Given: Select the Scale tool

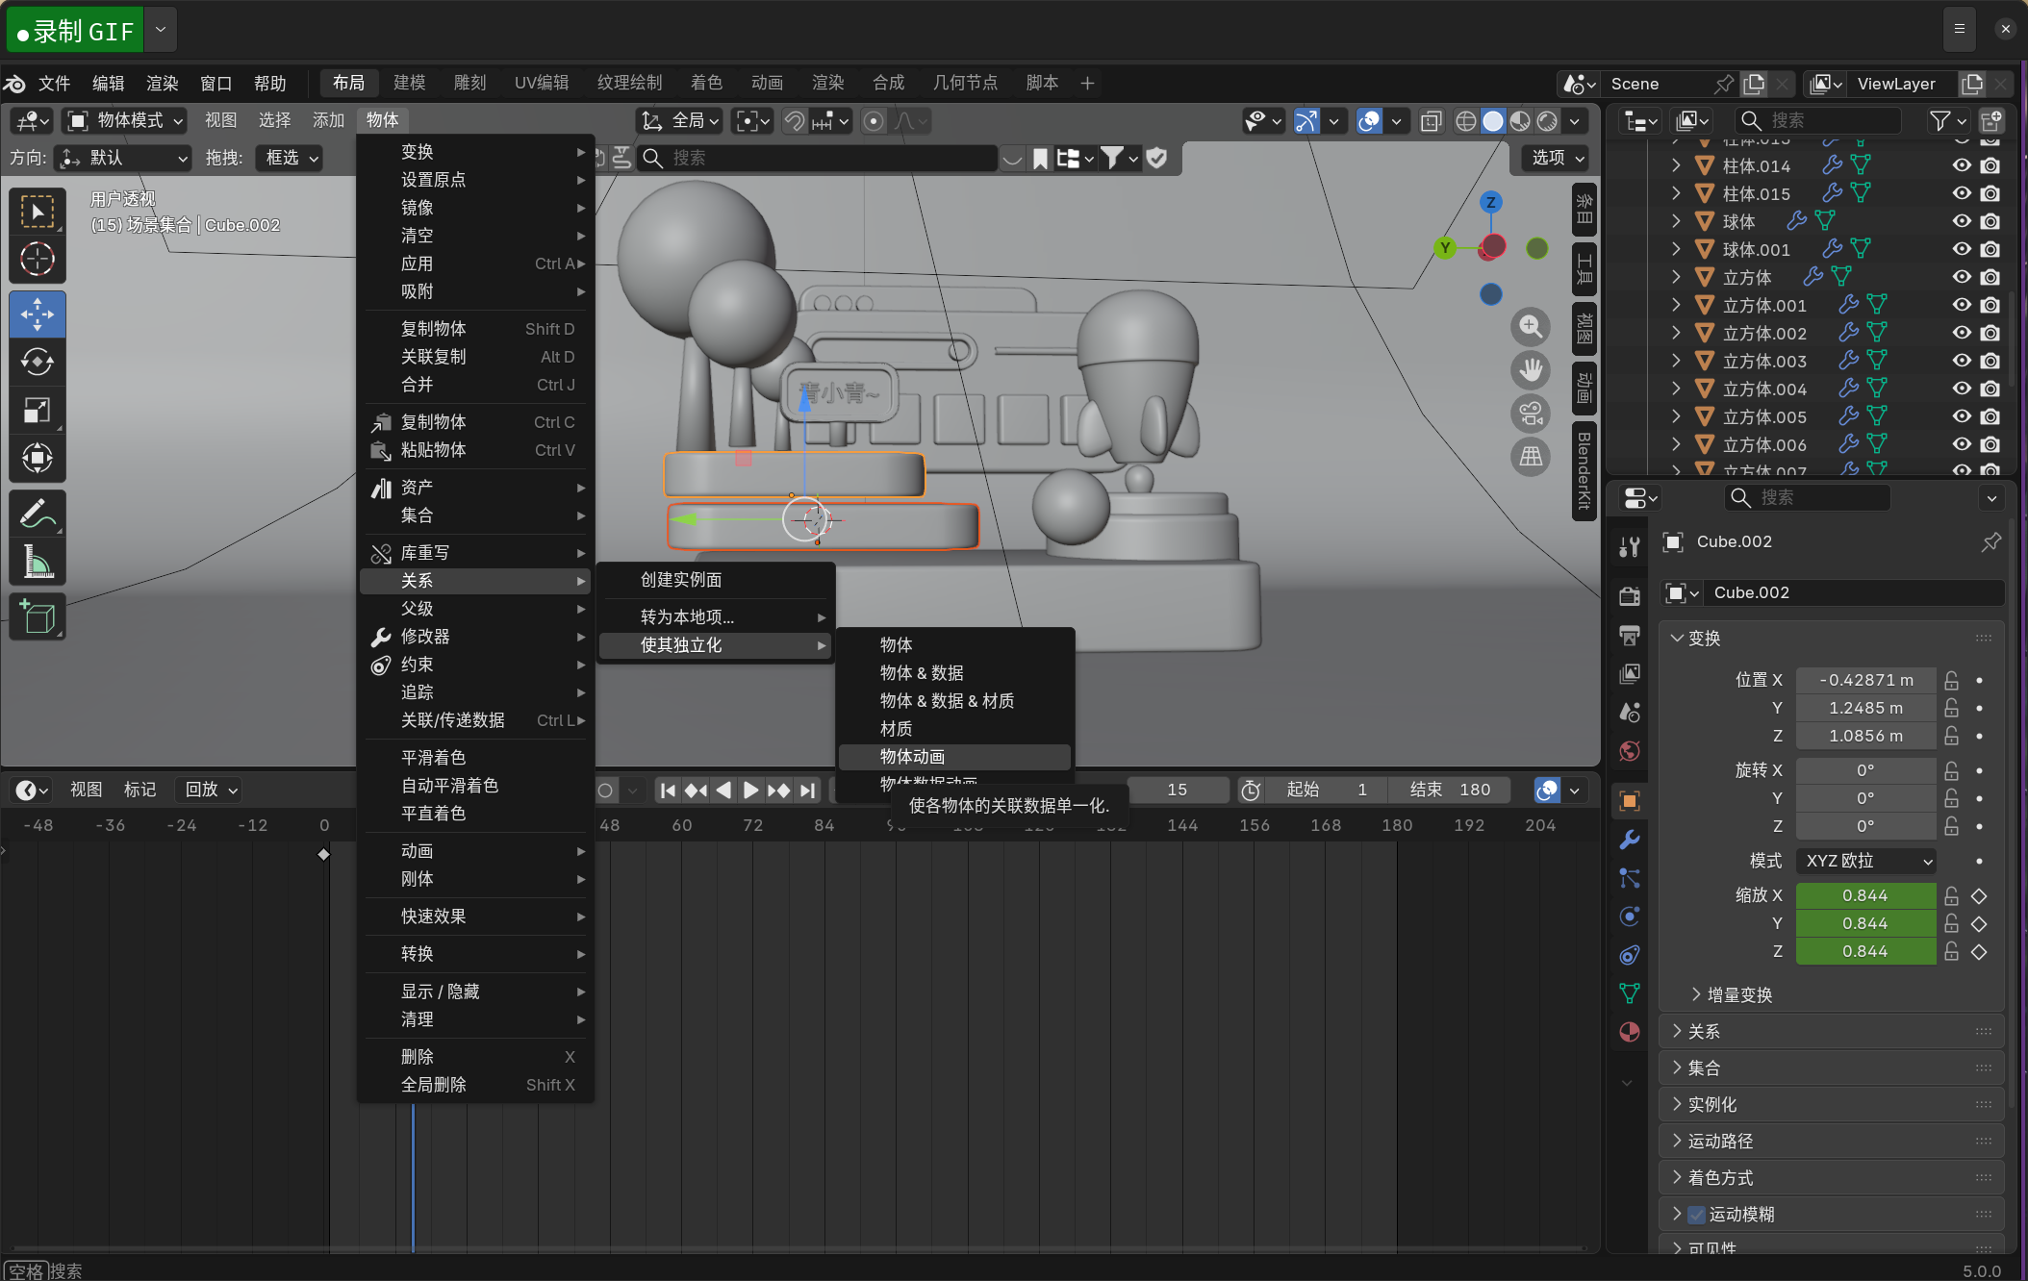Looking at the screenshot, I should tap(38, 411).
